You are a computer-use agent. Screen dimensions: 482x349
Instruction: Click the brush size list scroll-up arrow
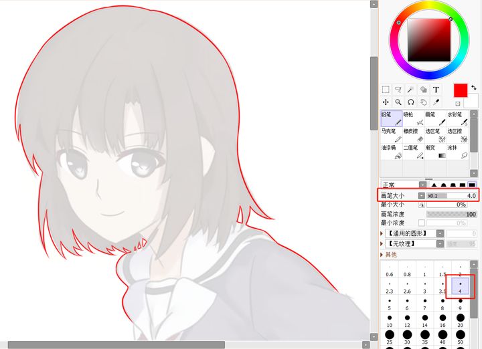(474, 265)
